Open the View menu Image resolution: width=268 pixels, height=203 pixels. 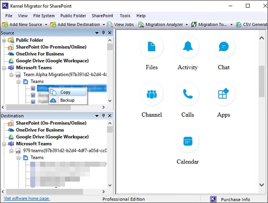[x=23, y=16]
